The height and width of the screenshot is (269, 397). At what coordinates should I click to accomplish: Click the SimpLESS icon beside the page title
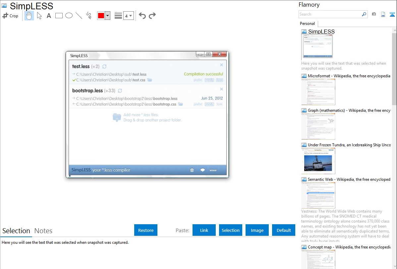(x=4, y=6)
